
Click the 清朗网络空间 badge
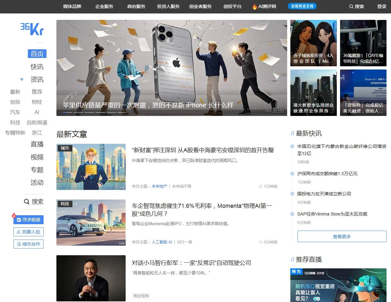302,6
